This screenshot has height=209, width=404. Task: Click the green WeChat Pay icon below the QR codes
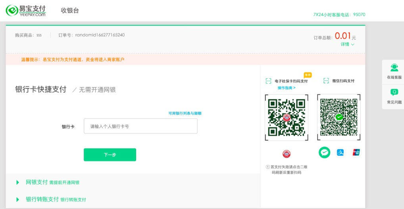[324, 152]
